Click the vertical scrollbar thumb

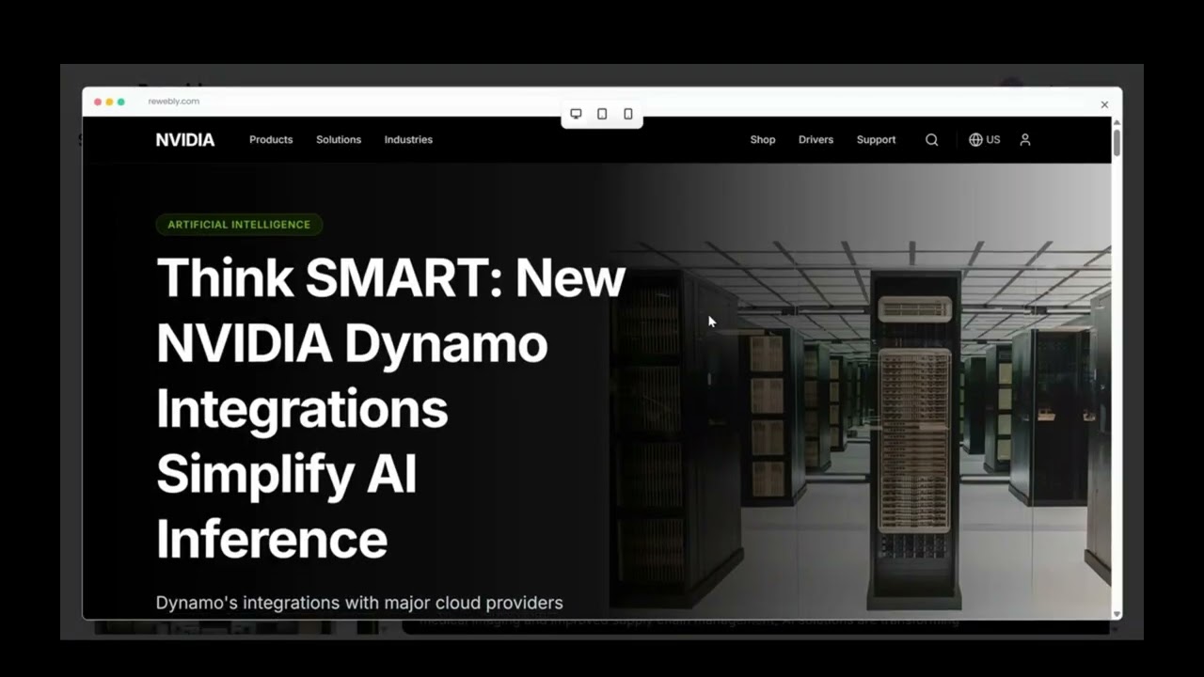click(x=1117, y=142)
